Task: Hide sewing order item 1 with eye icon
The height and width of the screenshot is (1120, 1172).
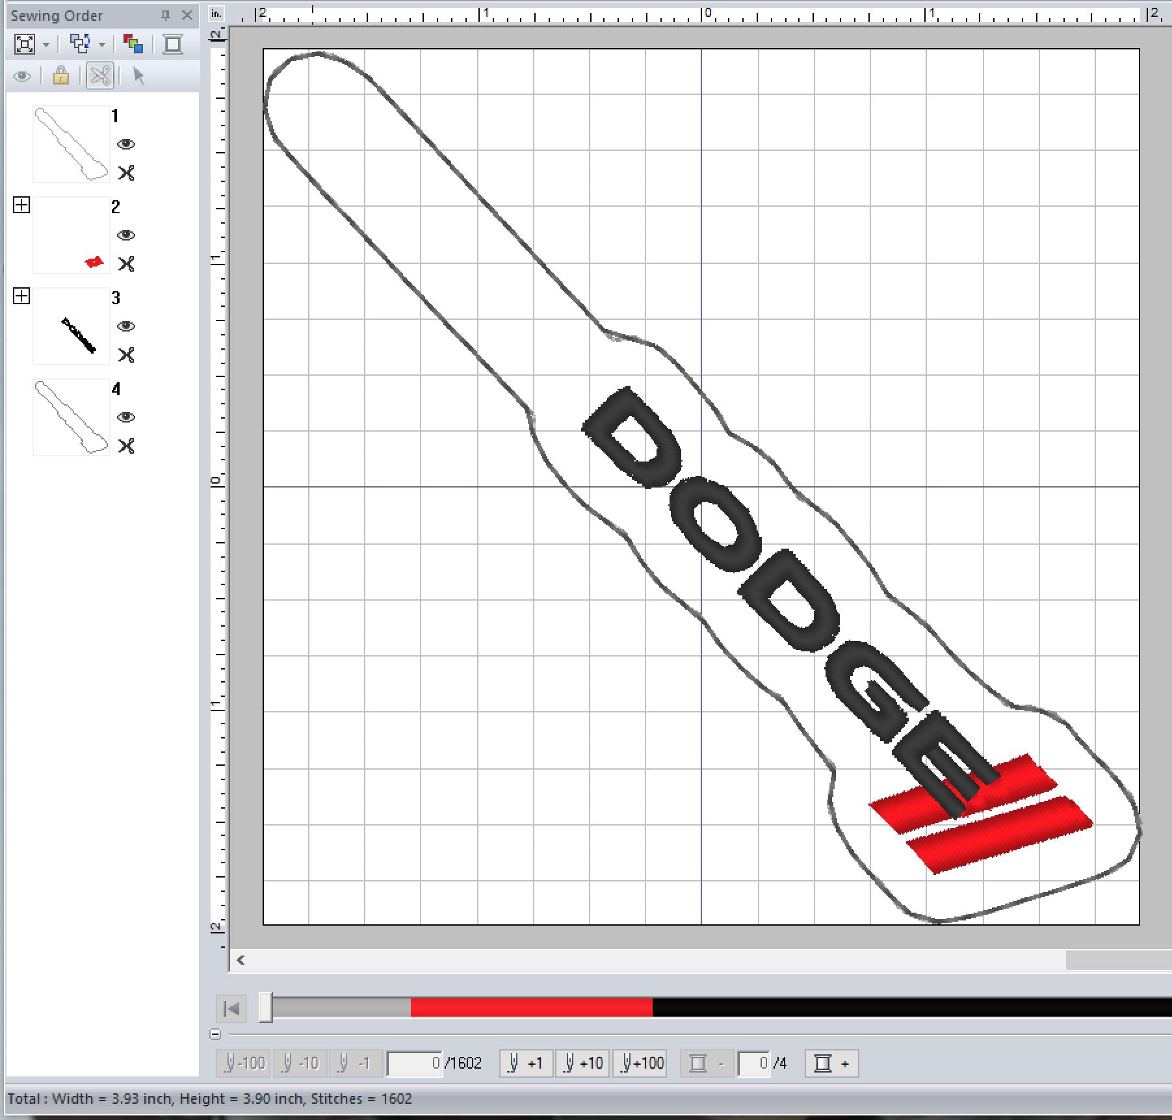Action: point(126,144)
